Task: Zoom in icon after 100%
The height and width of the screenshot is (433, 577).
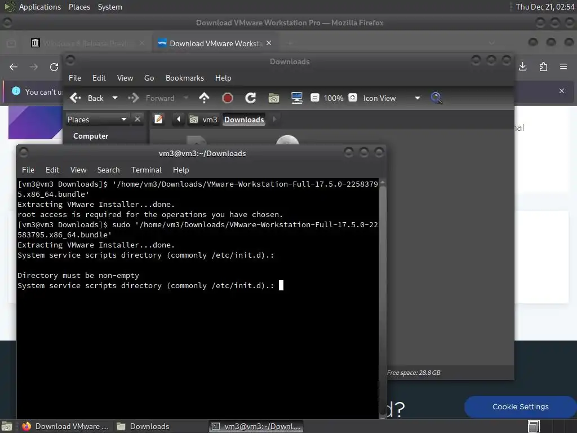Action: pyautogui.click(x=353, y=98)
